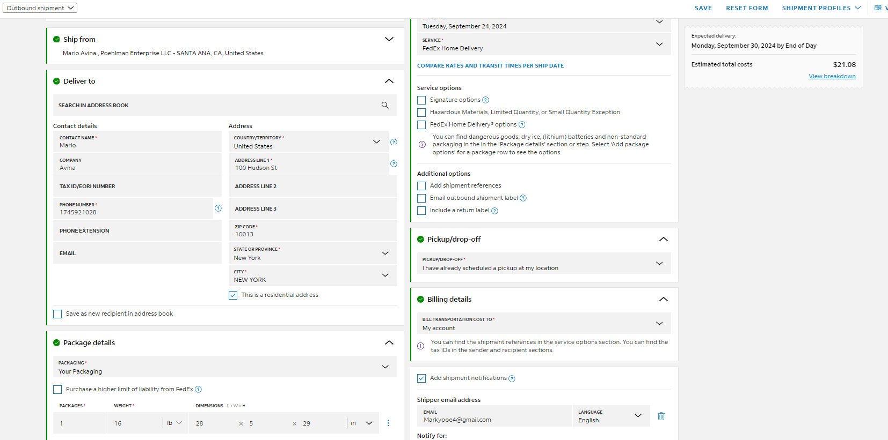Open Compare rates and transit times link
888x440 pixels.
coord(490,66)
